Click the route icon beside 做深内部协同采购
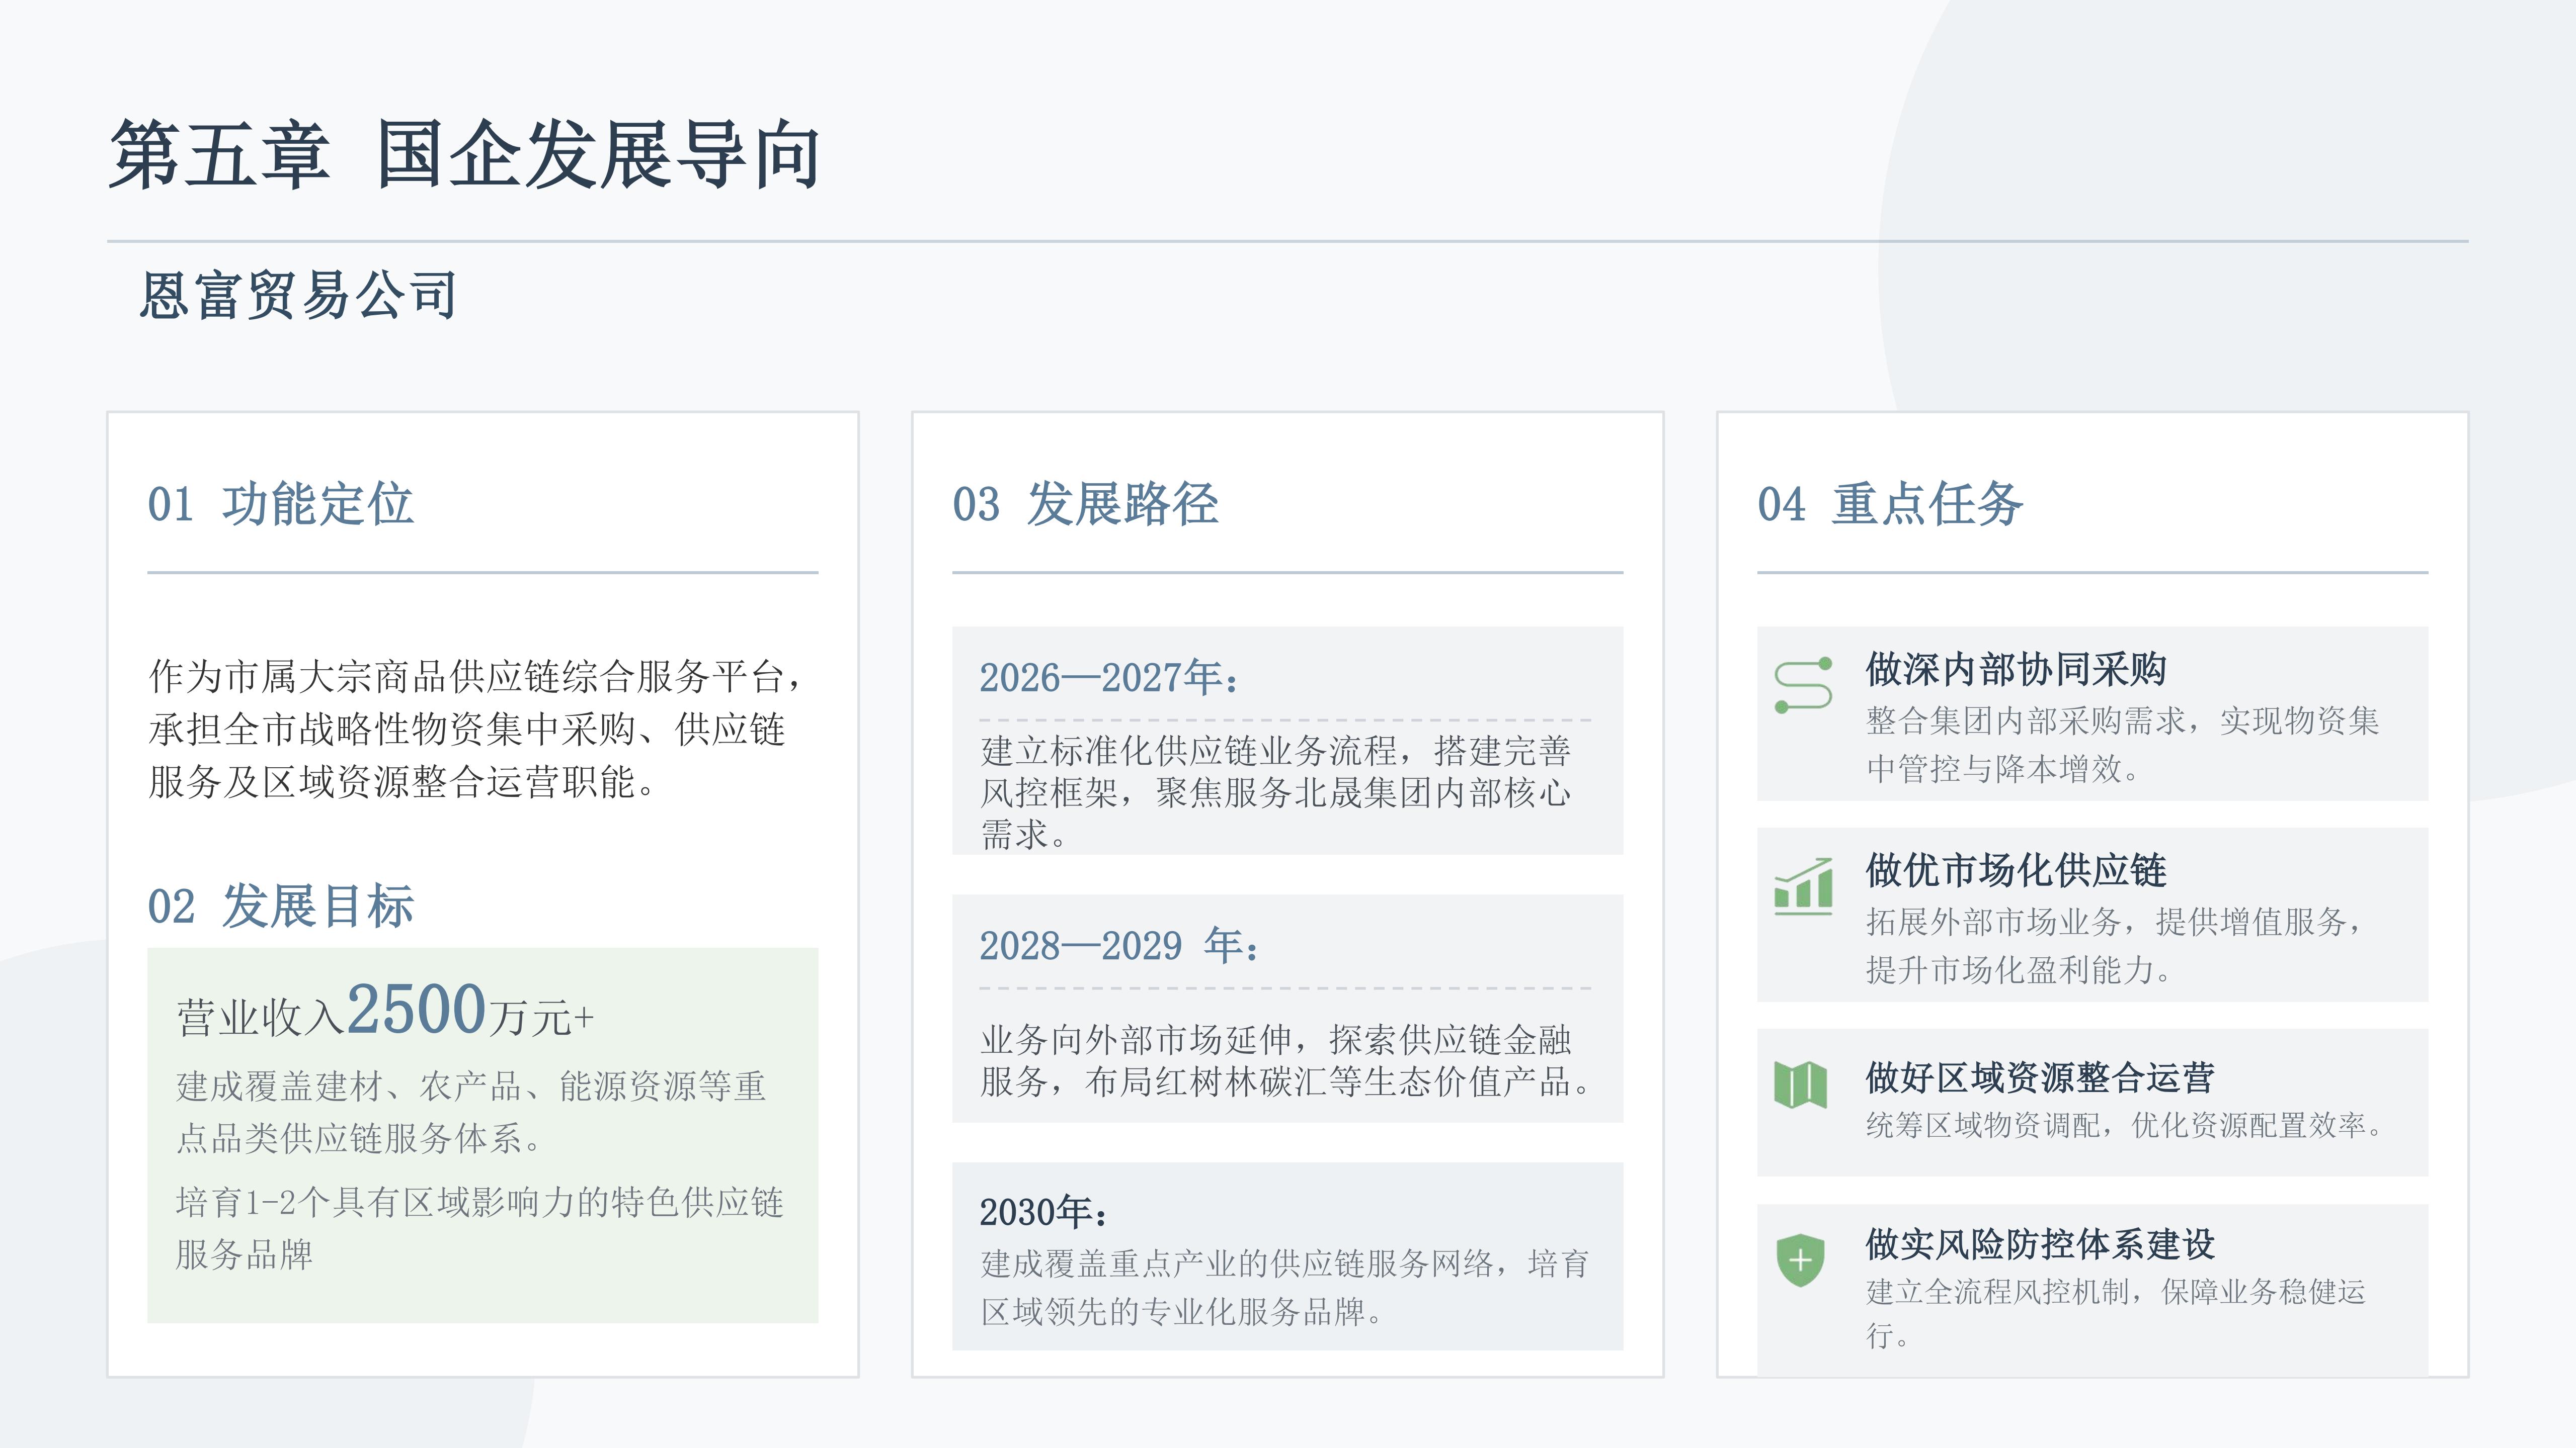This screenshot has height=1448, width=2576. [x=1803, y=684]
